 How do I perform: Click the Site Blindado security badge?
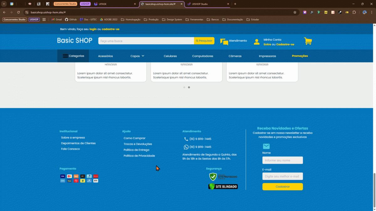[x=223, y=187]
